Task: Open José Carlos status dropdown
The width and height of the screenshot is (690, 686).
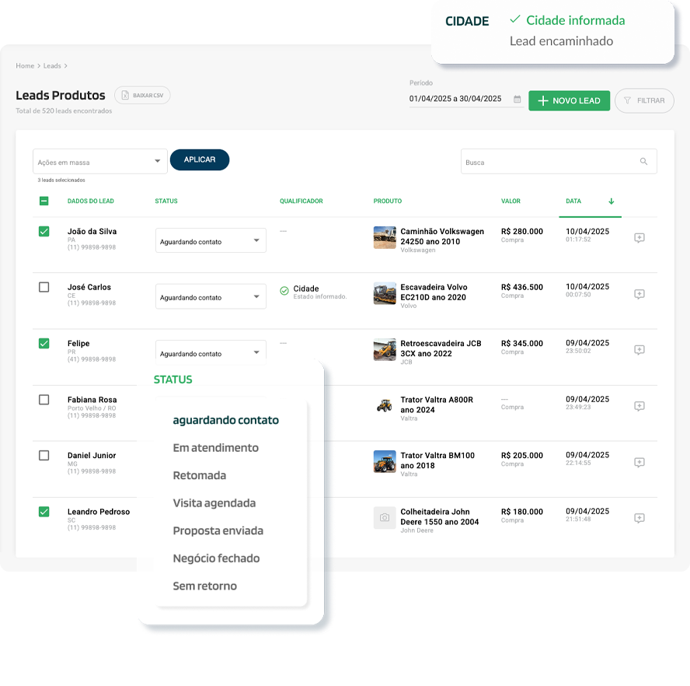Action: [x=211, y=296]
